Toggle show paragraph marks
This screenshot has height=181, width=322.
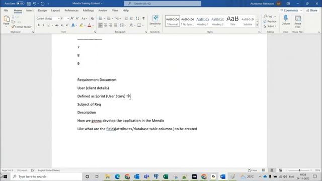143,19
